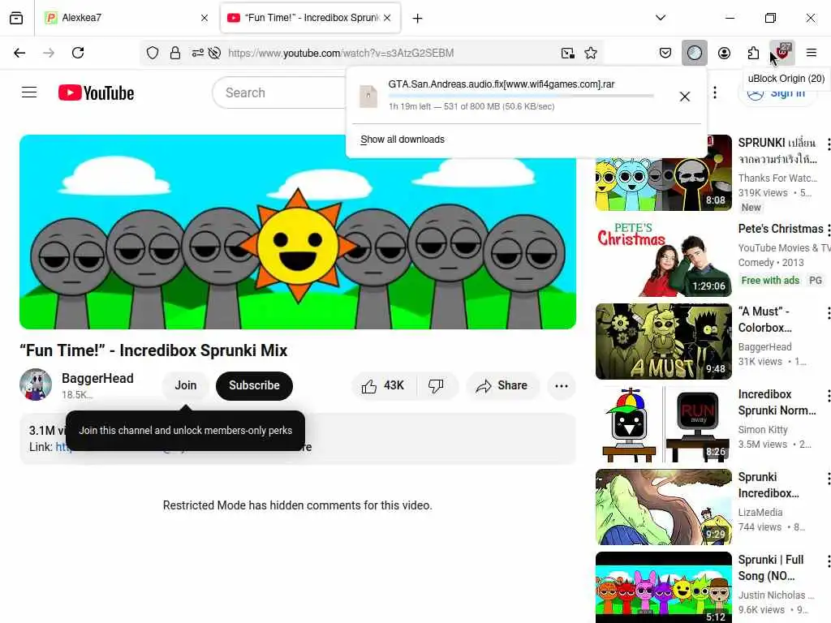
Task: Click the Restricted Mode hidden comments message
Action: tap(297, 505)
